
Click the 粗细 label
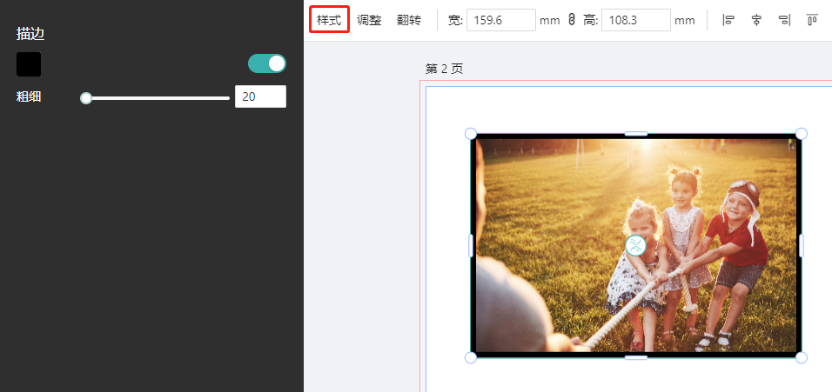pyautogui.click(x=29, y=96)
